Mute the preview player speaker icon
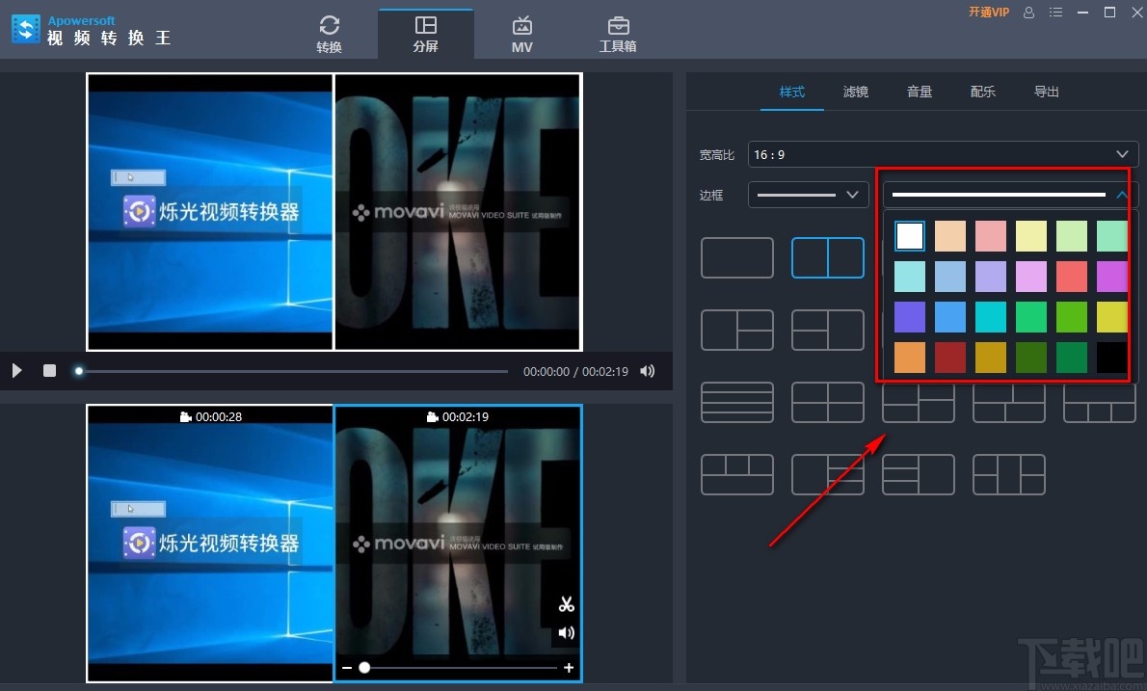 click(x=648, y=371)
